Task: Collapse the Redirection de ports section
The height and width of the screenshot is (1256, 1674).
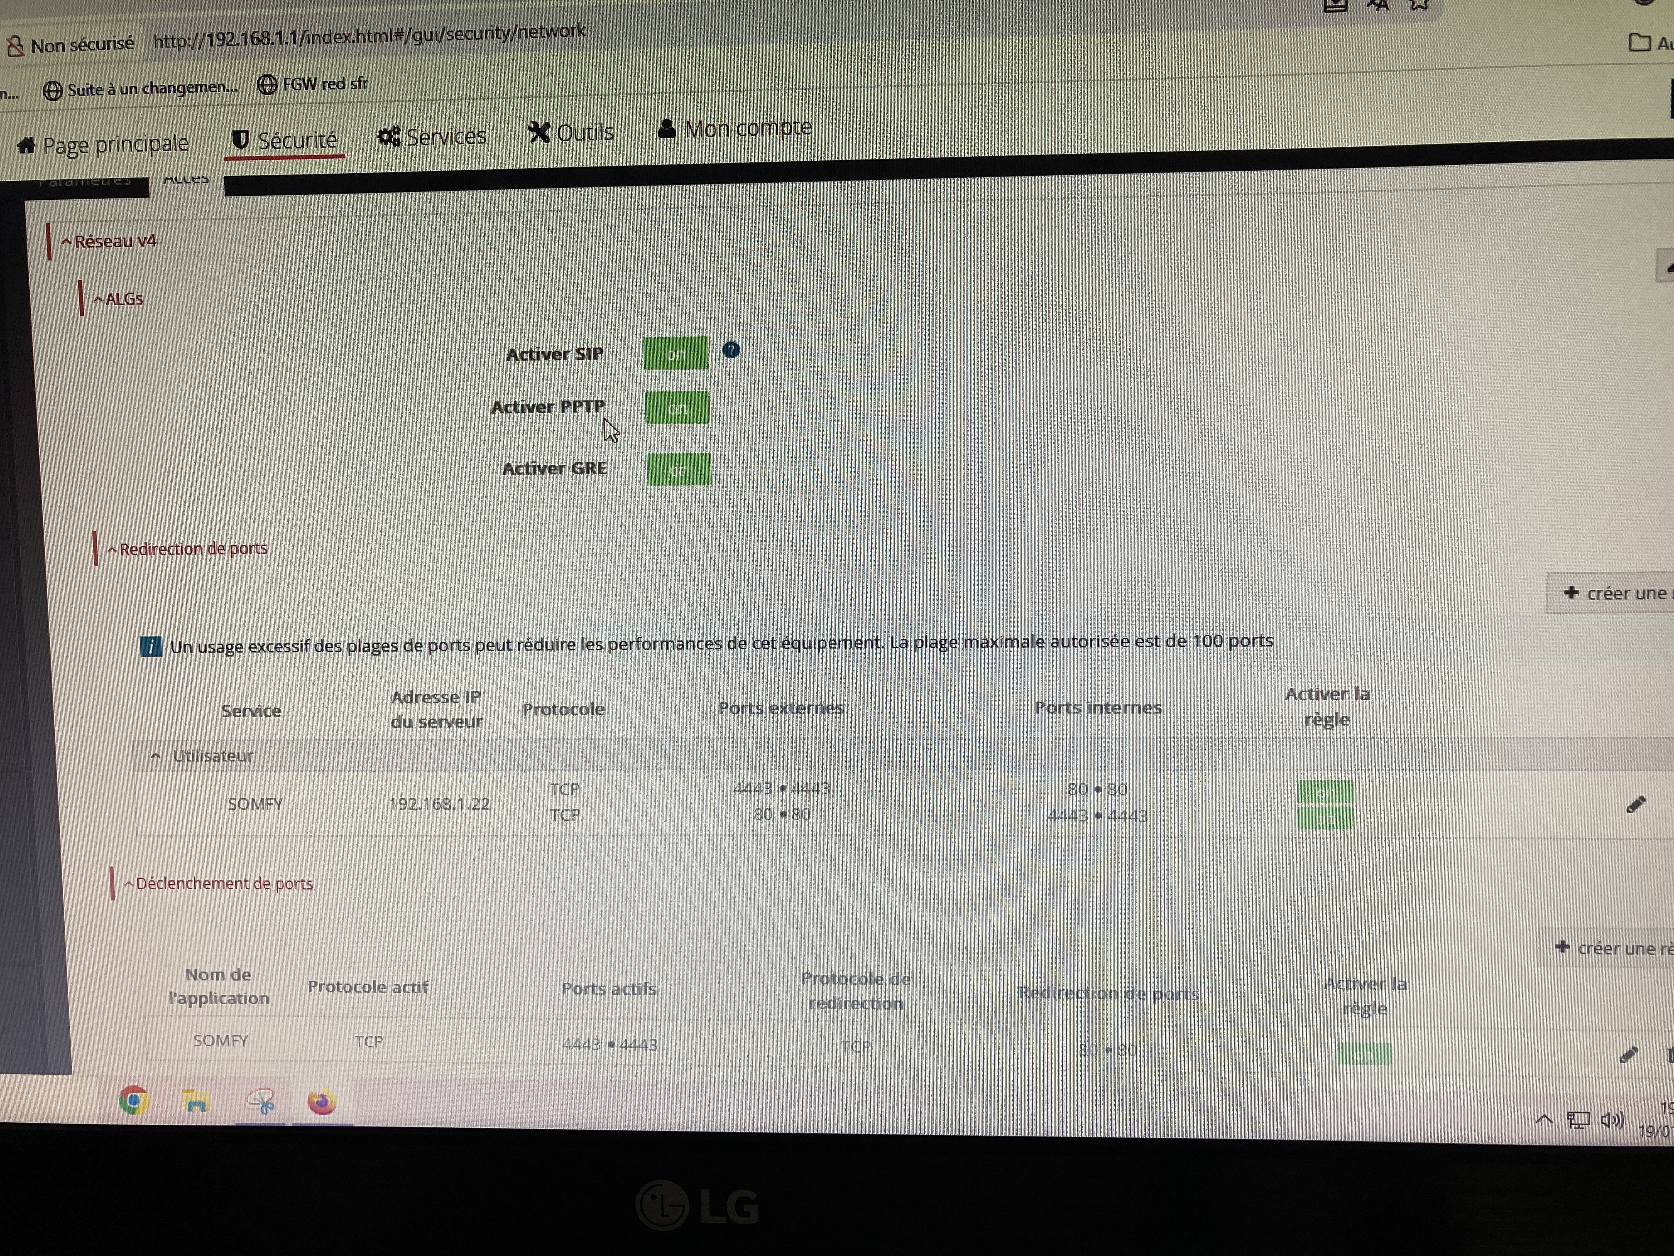Action: pyautogui.click(x=187, y=549)
